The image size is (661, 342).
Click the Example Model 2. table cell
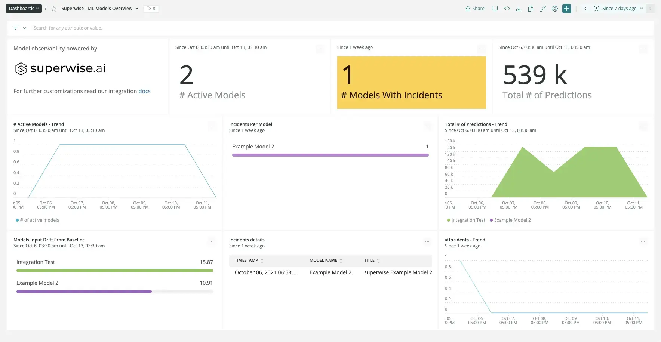tap(331, 273)
